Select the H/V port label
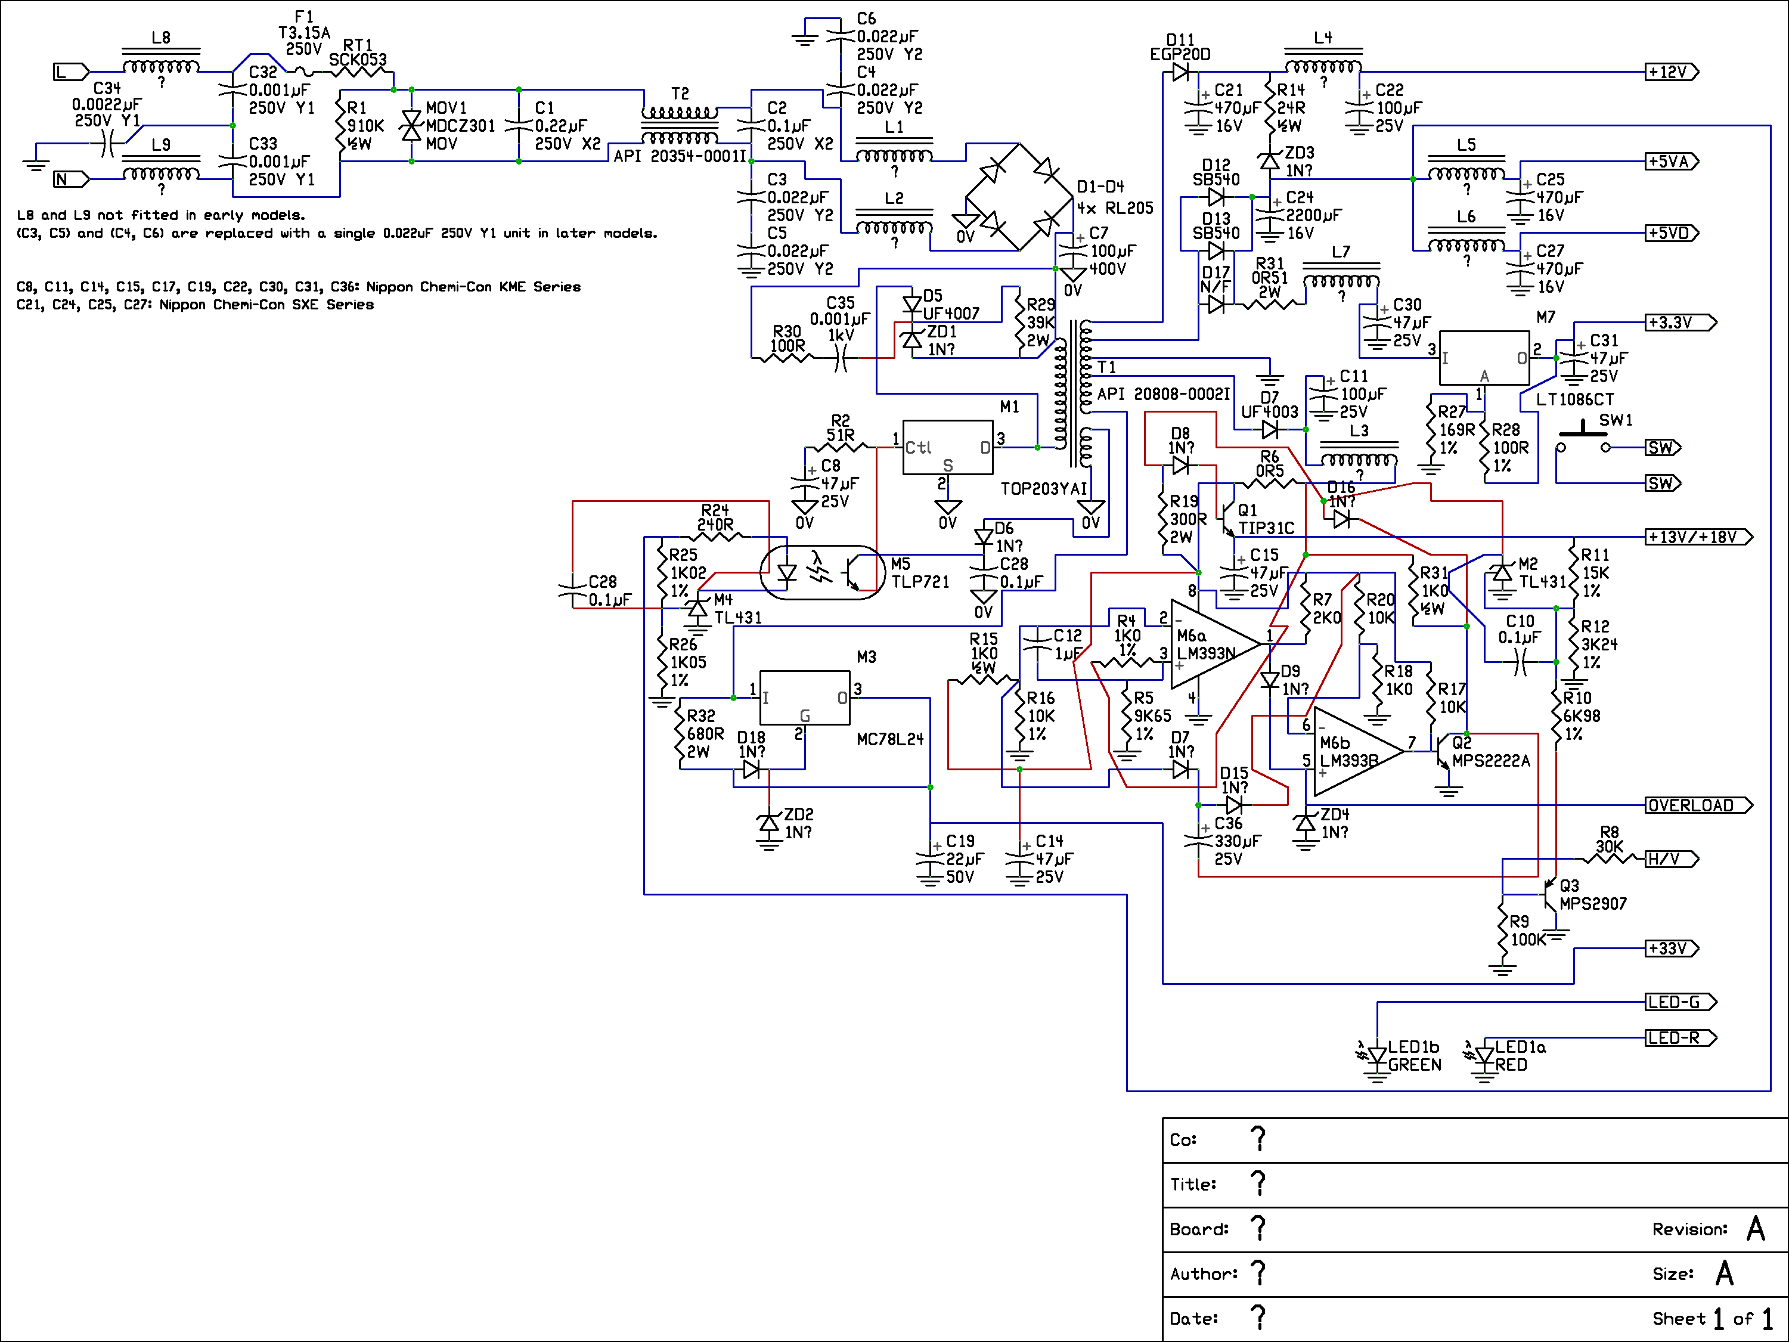 pos(1673,859)
